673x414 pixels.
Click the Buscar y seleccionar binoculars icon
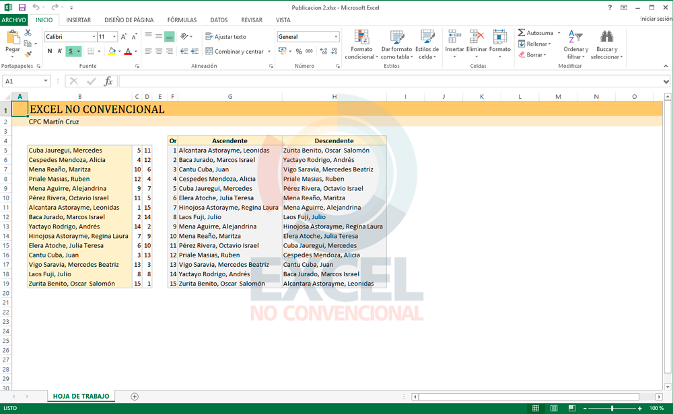coord(606,44)
